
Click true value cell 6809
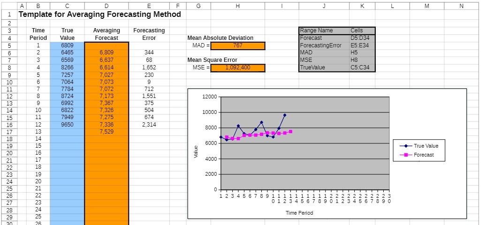[x=67, y=45]
